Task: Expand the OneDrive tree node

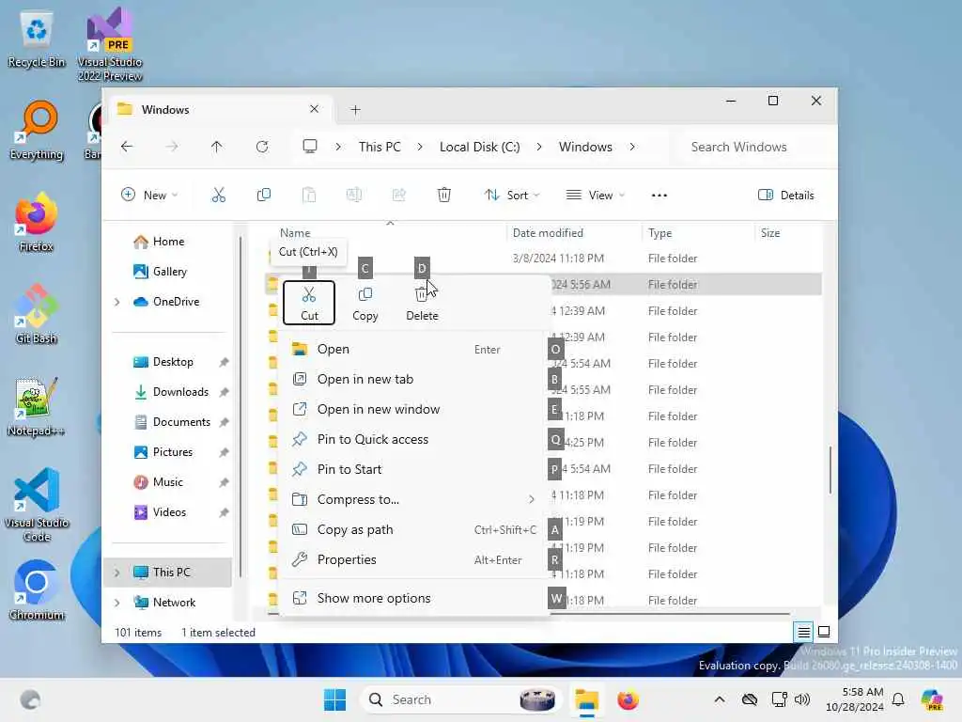Action: (x=117, y=302)
